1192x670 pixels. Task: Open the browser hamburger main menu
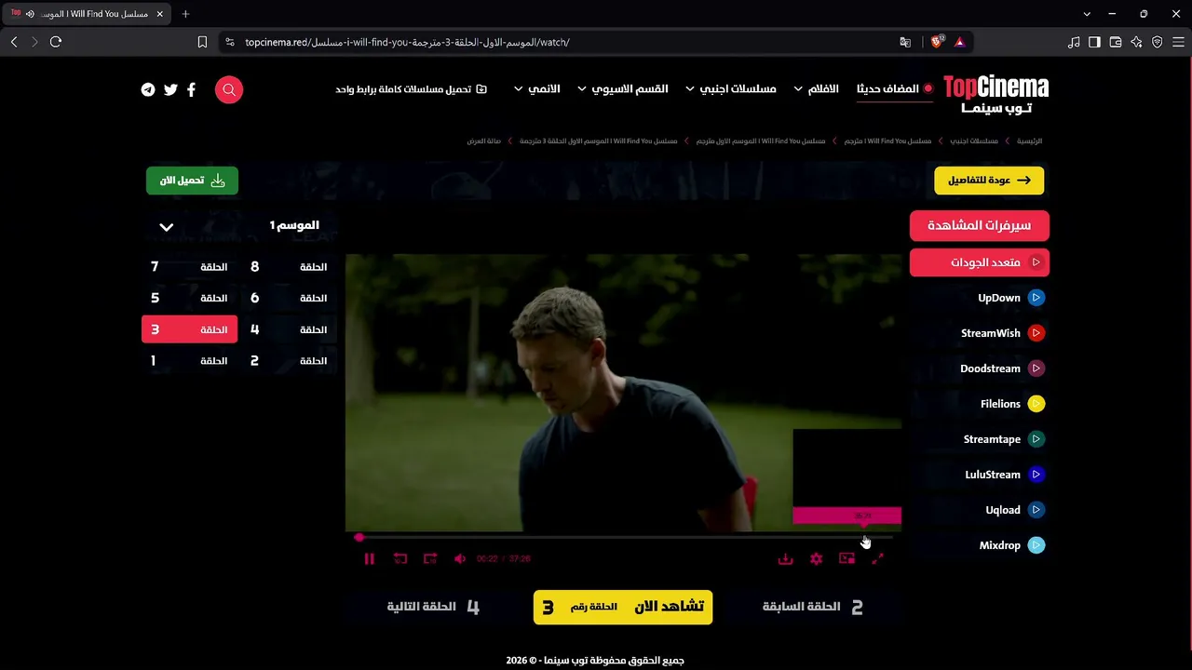point(1178,42)
